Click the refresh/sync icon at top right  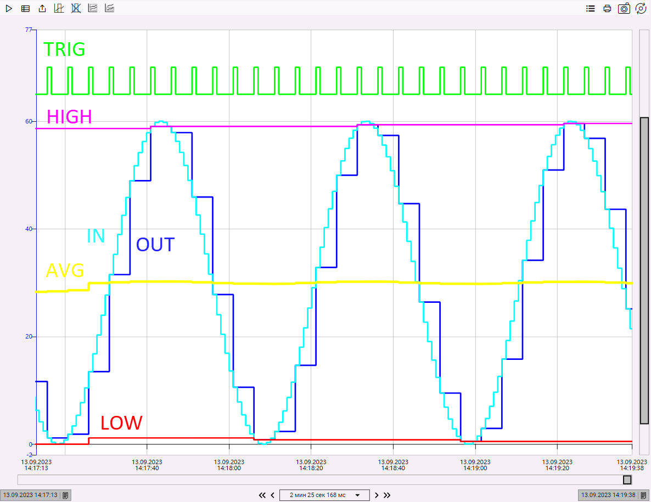tap(641, 9)
